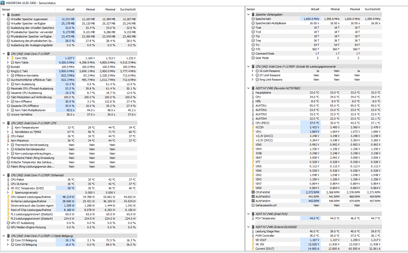The height and width of the screenshot is (253, 408).
Task: Collapse the Speicher-Zeitangaben group
Action: pos(248,15)
